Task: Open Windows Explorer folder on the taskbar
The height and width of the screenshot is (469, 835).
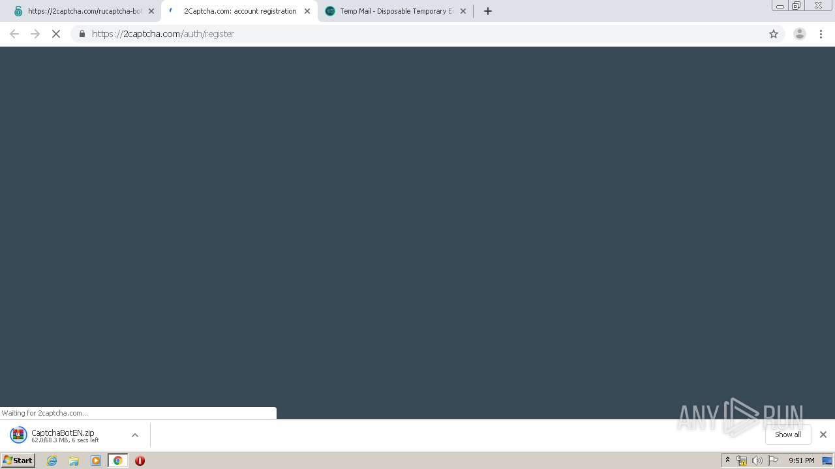Action: 74,461
